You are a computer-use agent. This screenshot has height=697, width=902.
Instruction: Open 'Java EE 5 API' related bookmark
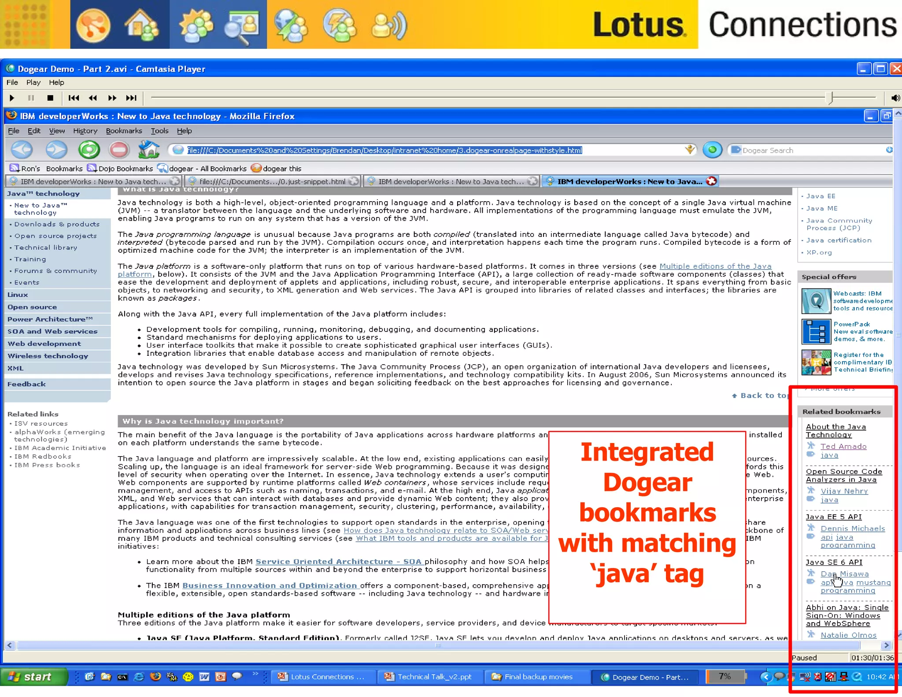pyautogui.click(x=833, y=517)
